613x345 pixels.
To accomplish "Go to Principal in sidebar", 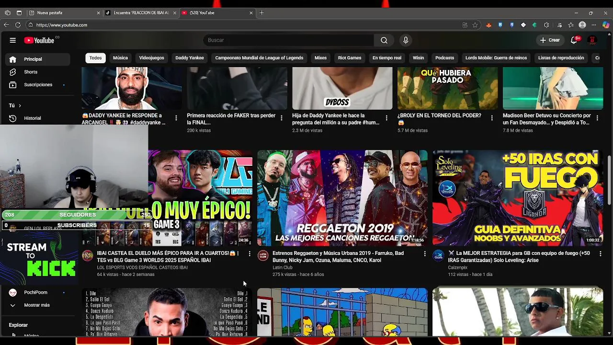I will 38,59.
